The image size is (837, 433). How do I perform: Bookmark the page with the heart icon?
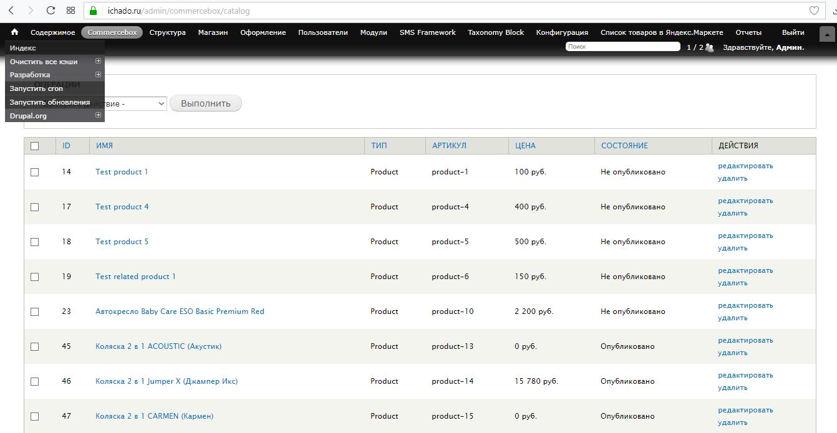click(814, 11)
